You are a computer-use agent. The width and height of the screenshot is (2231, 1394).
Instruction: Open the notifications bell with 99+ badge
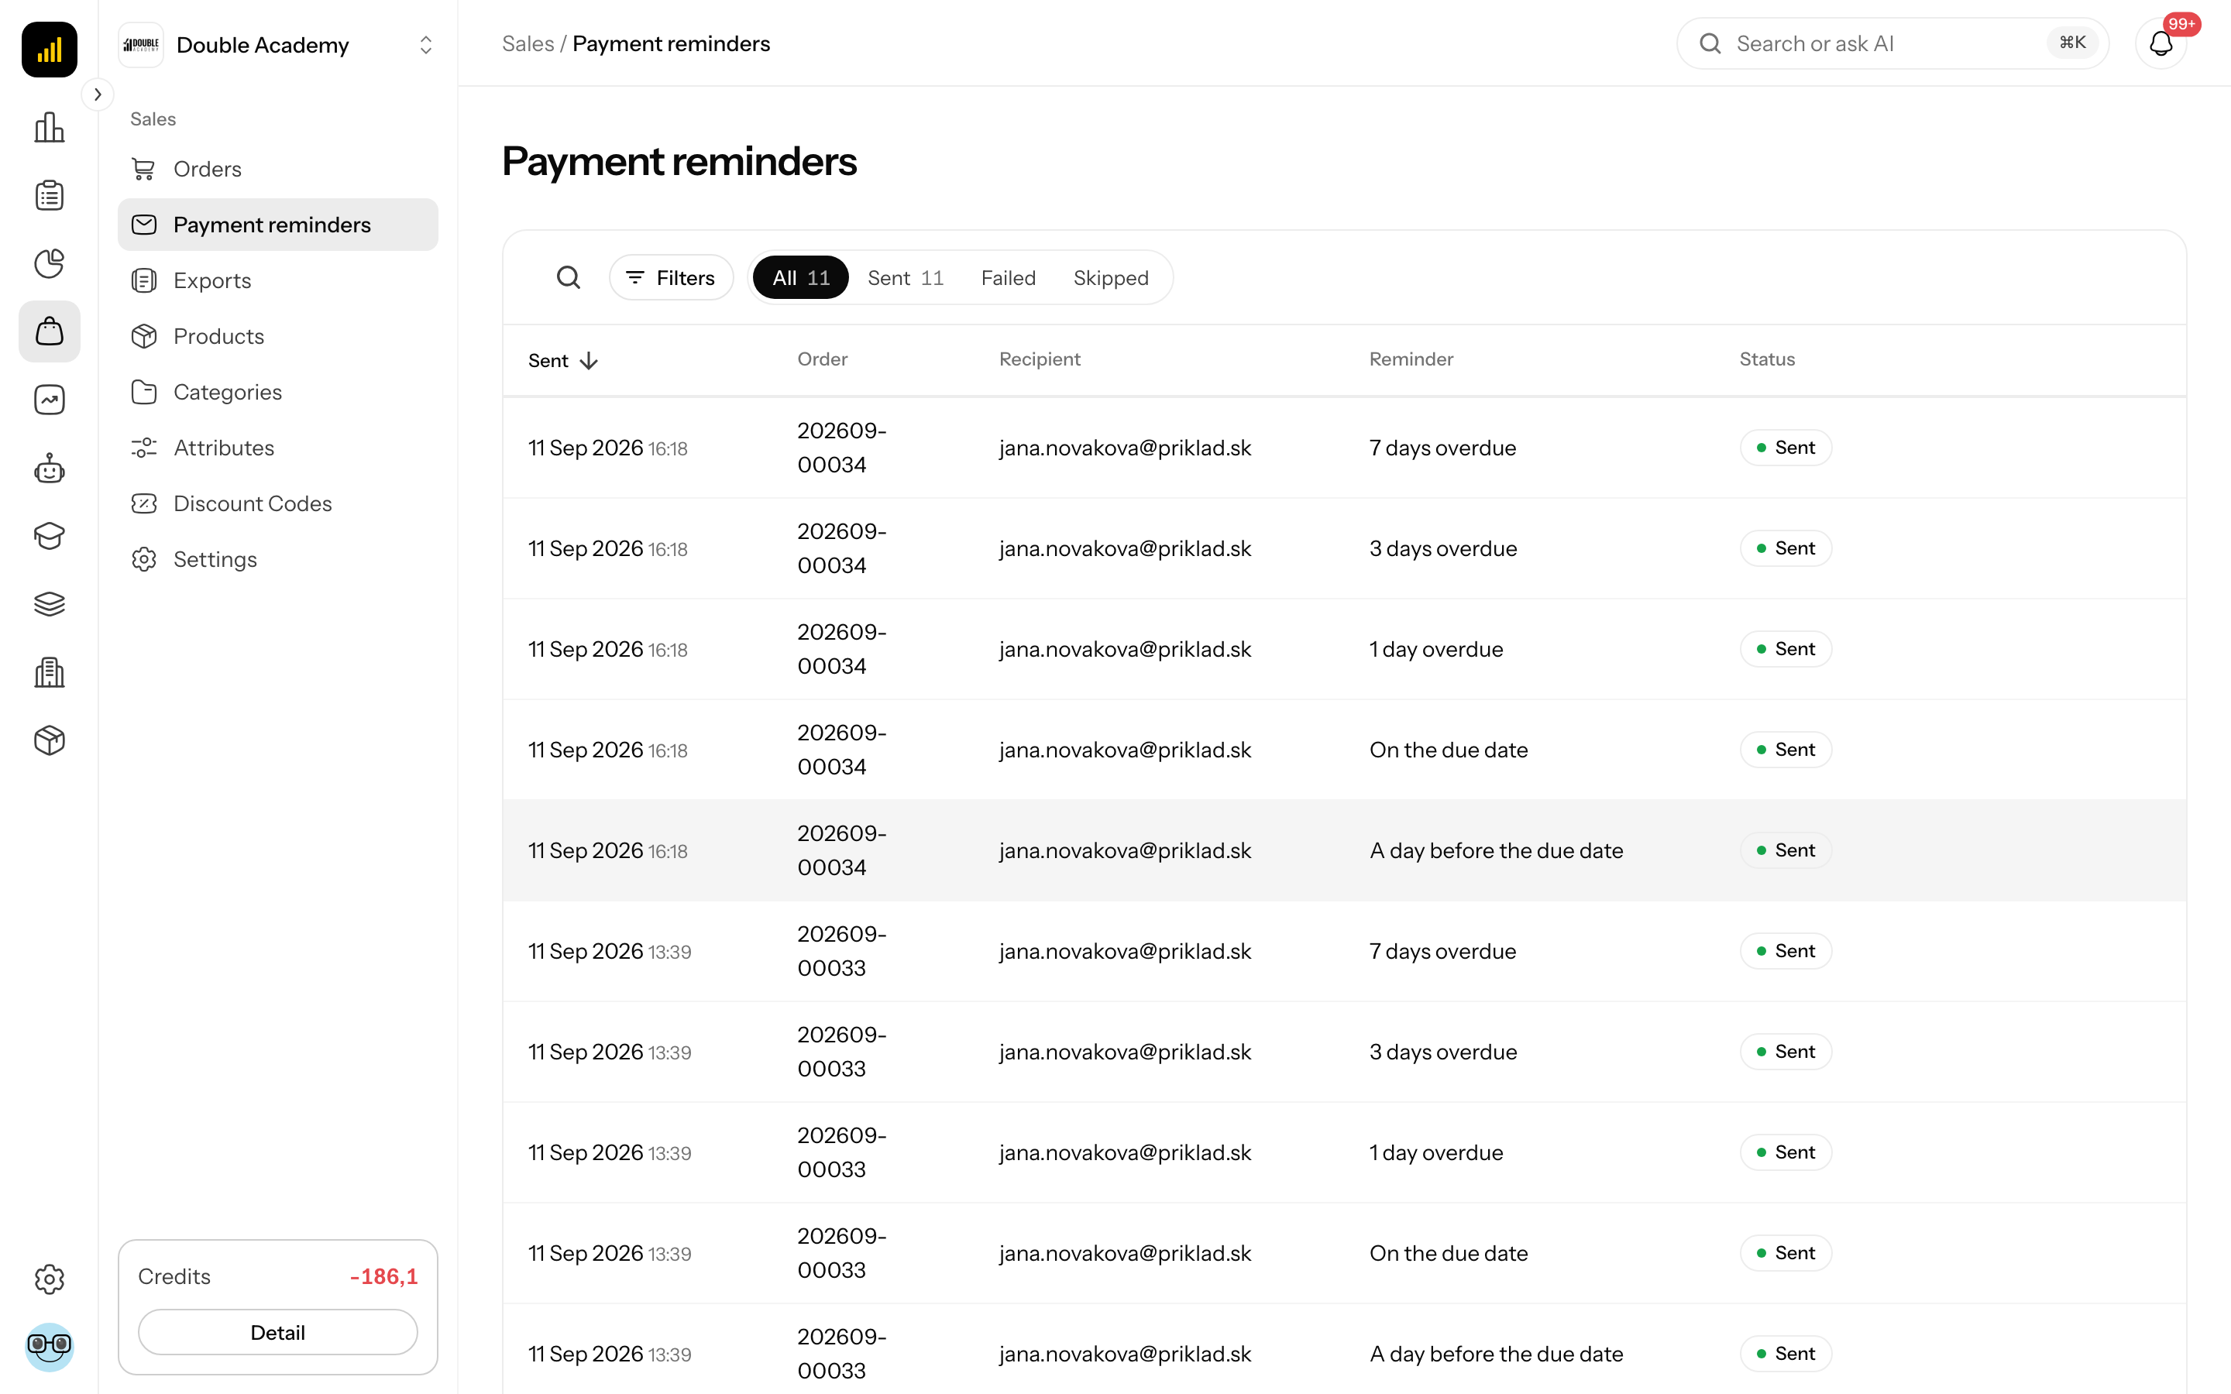pos(2161,43)
